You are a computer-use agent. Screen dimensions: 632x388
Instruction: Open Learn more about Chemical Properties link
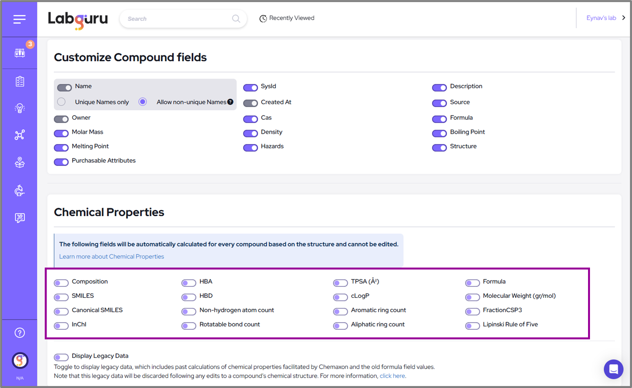(111, 257)
